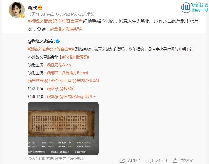Open the 烈焰之武庚纪超话 source link
The height and width of the screenshot is (164, 209).
tap(70, 159)
